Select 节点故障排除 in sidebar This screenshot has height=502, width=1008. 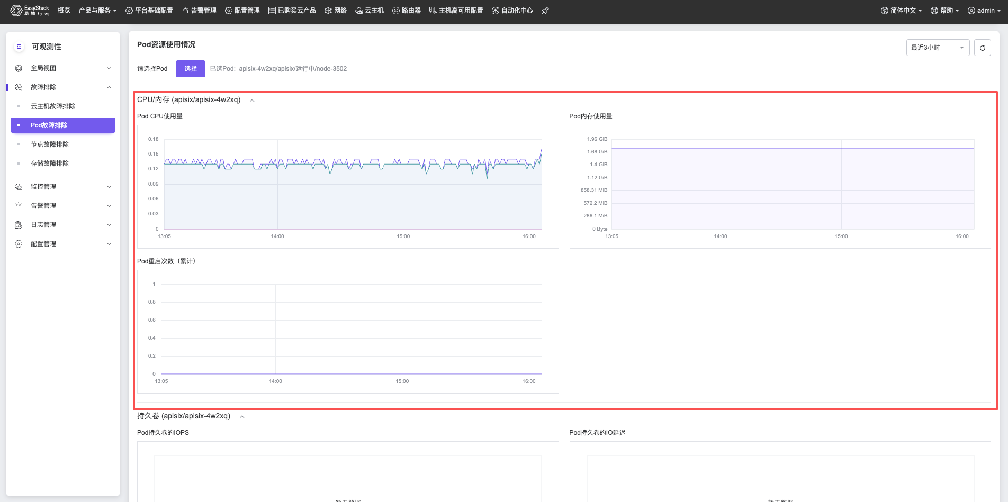point(50,144)
